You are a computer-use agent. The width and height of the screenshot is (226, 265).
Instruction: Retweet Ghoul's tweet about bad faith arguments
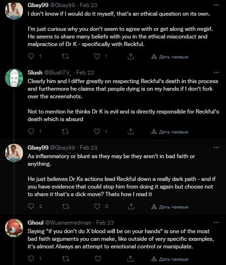pyautogui.click(x=66, y=258)
